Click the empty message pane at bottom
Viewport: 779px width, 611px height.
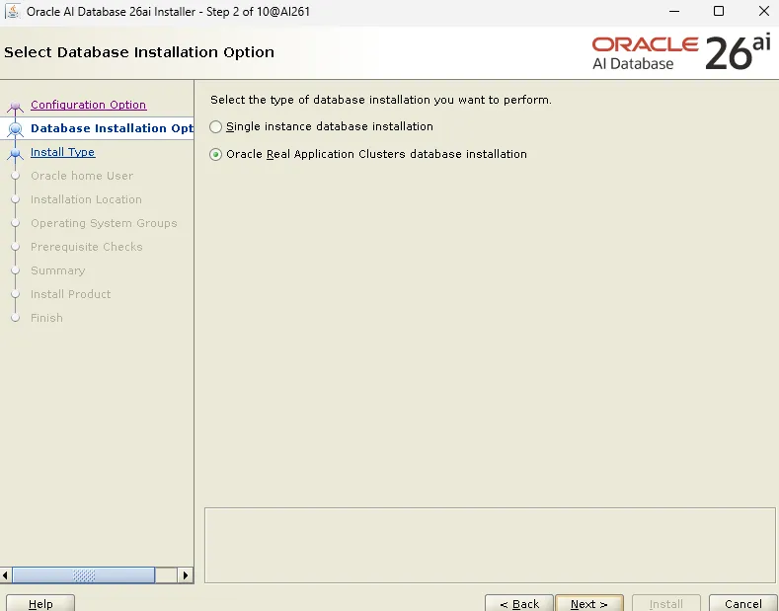pos(490,545)
